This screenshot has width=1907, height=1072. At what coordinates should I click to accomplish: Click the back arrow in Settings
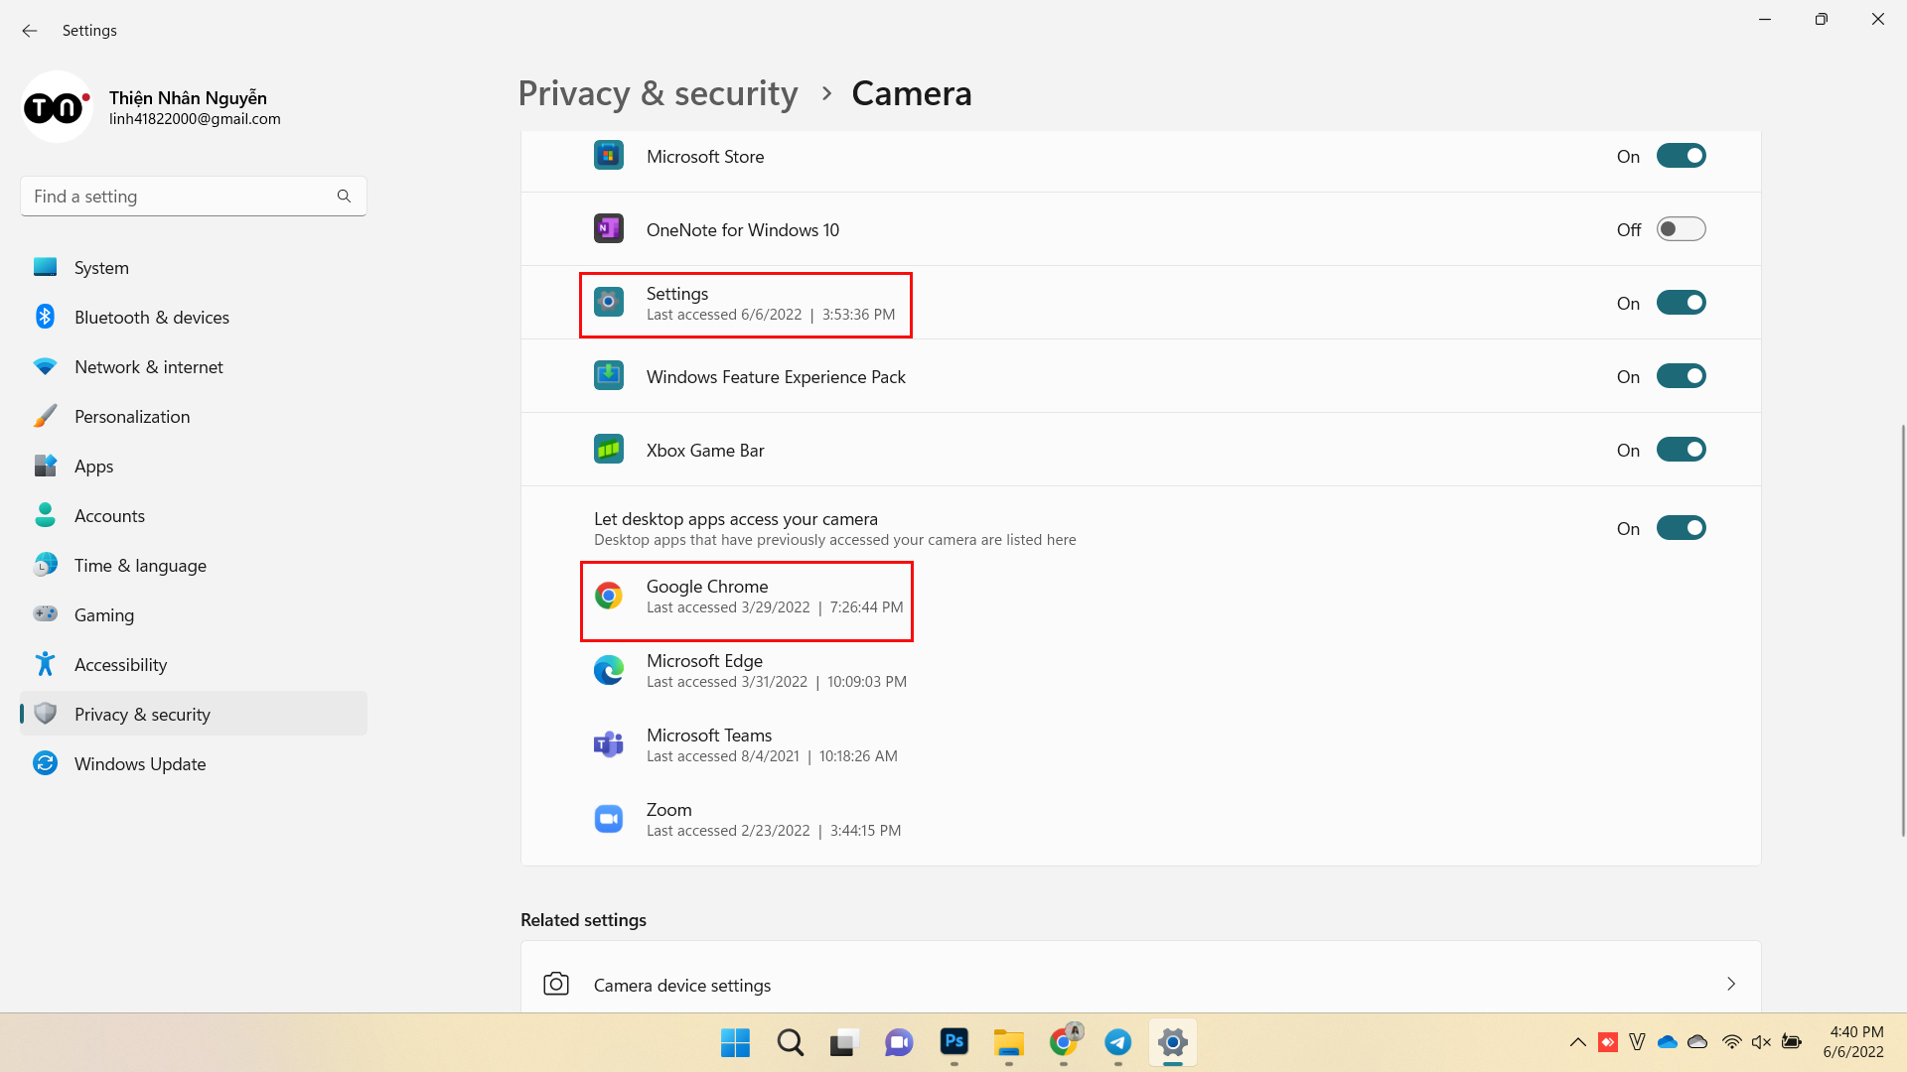tap(29, 31)
